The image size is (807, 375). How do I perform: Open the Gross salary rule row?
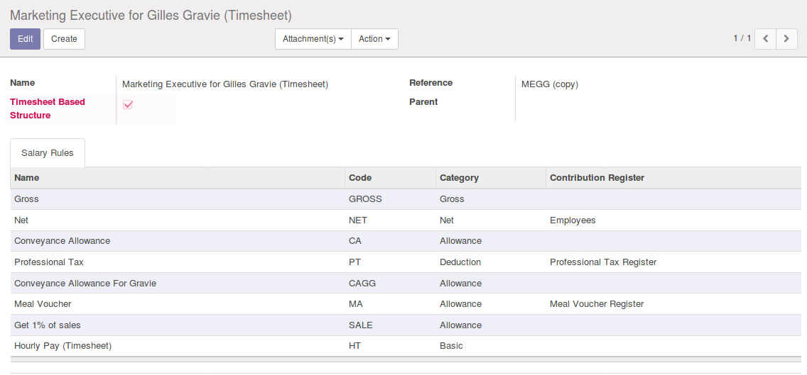[x=27, y=199]
